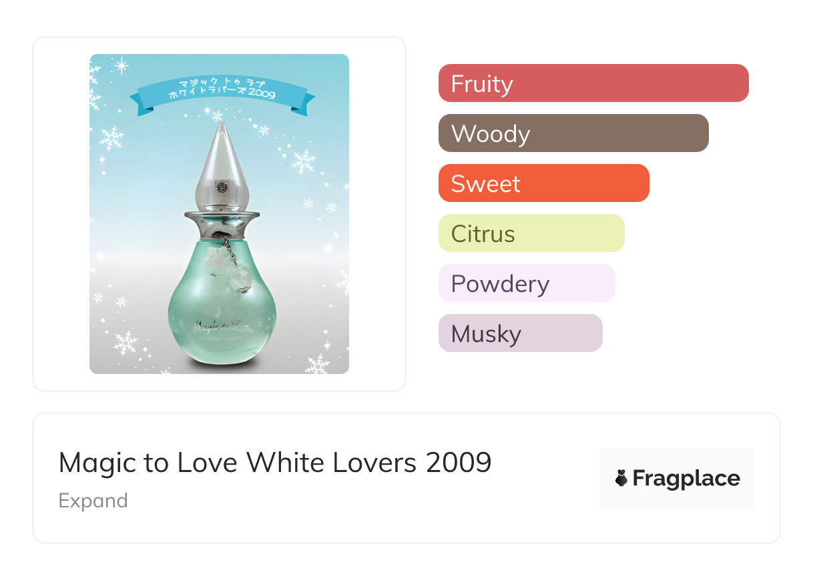Viewport: 813px width, 576px height.
Task: Click the orange Sweet accord bar
Action: click(x=543, y=183)
